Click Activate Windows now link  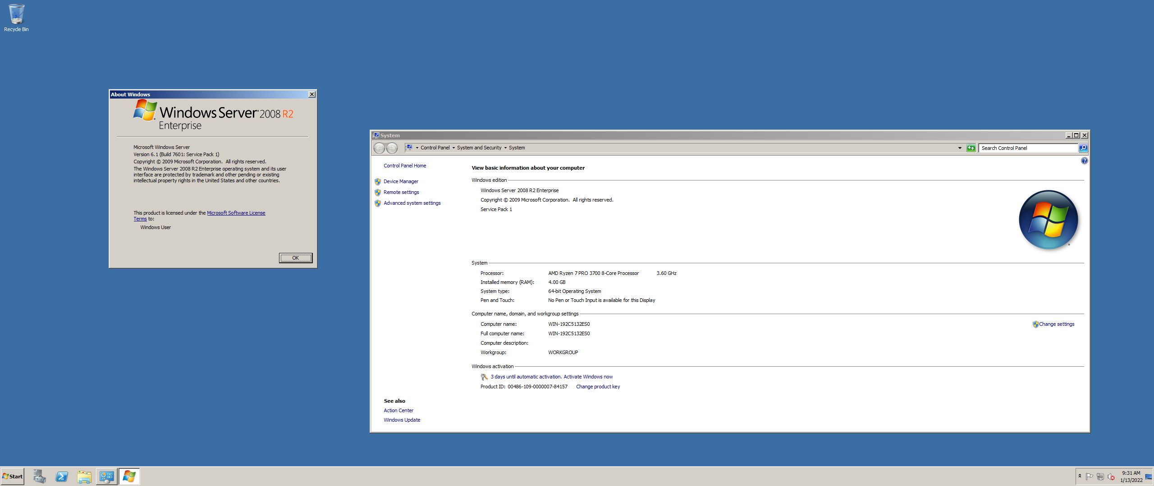tap(588, 377)
